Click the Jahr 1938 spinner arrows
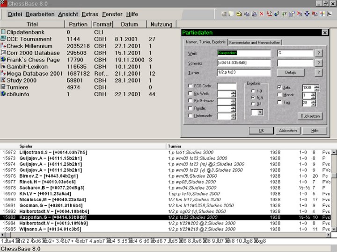This screenshot has height=252, width=337. (x=316, y=88)
